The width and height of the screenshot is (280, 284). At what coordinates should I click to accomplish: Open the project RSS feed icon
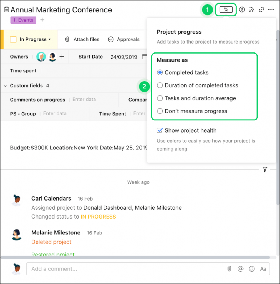point(252,9)
